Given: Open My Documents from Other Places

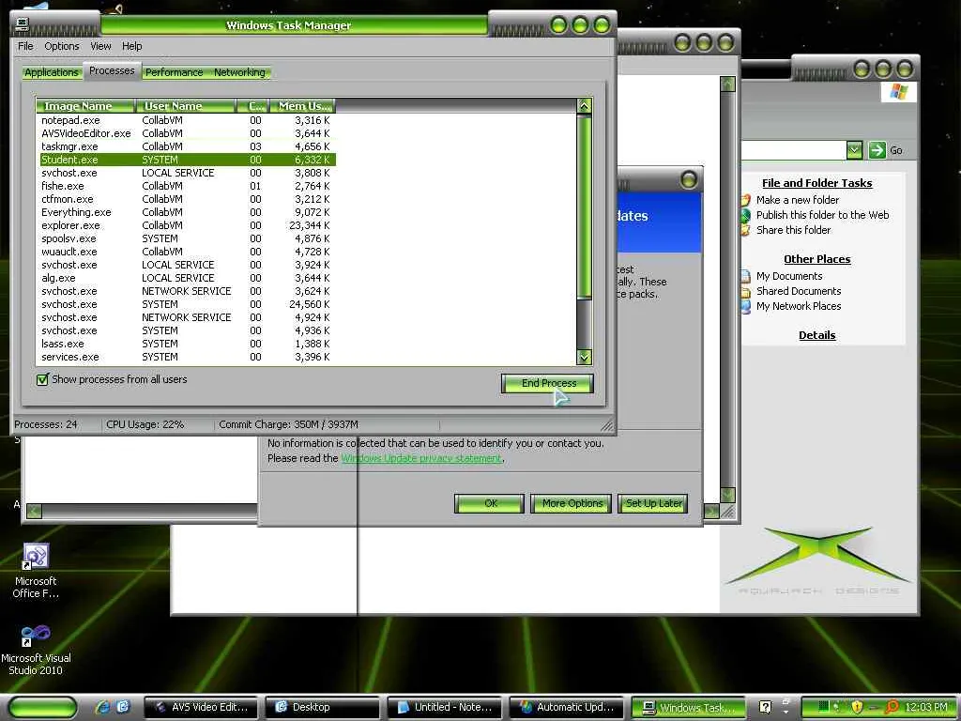Looking at the screenshot, I should point(788,276).
